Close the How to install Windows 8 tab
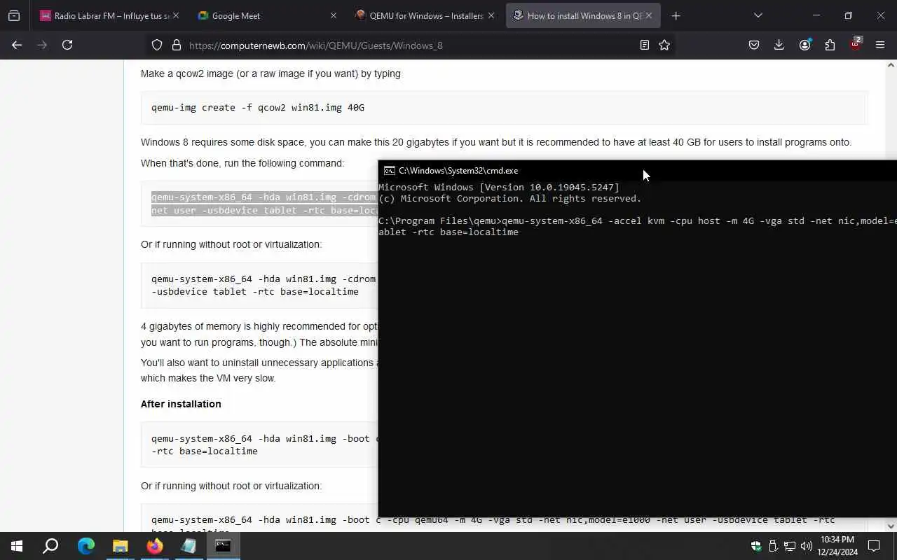This screenshot has width=897, height=560. pyautogui.click(x=649, y=15)
